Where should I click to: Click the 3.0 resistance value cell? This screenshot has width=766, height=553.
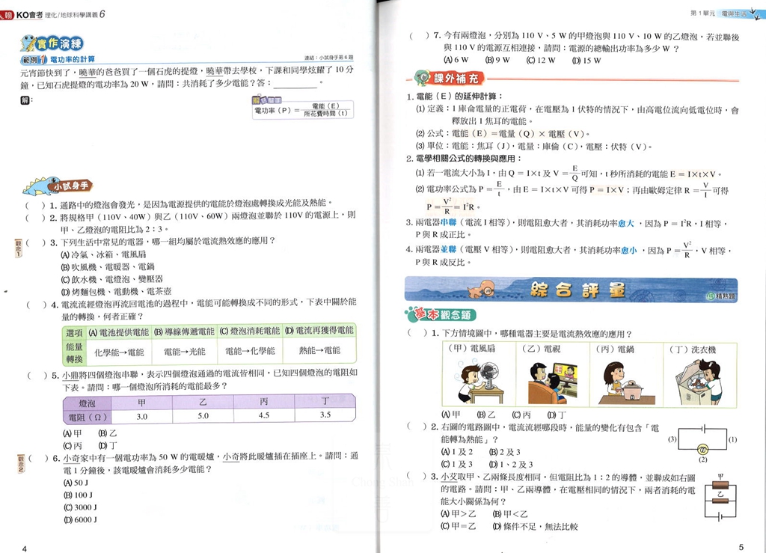(x=141, y=417)
